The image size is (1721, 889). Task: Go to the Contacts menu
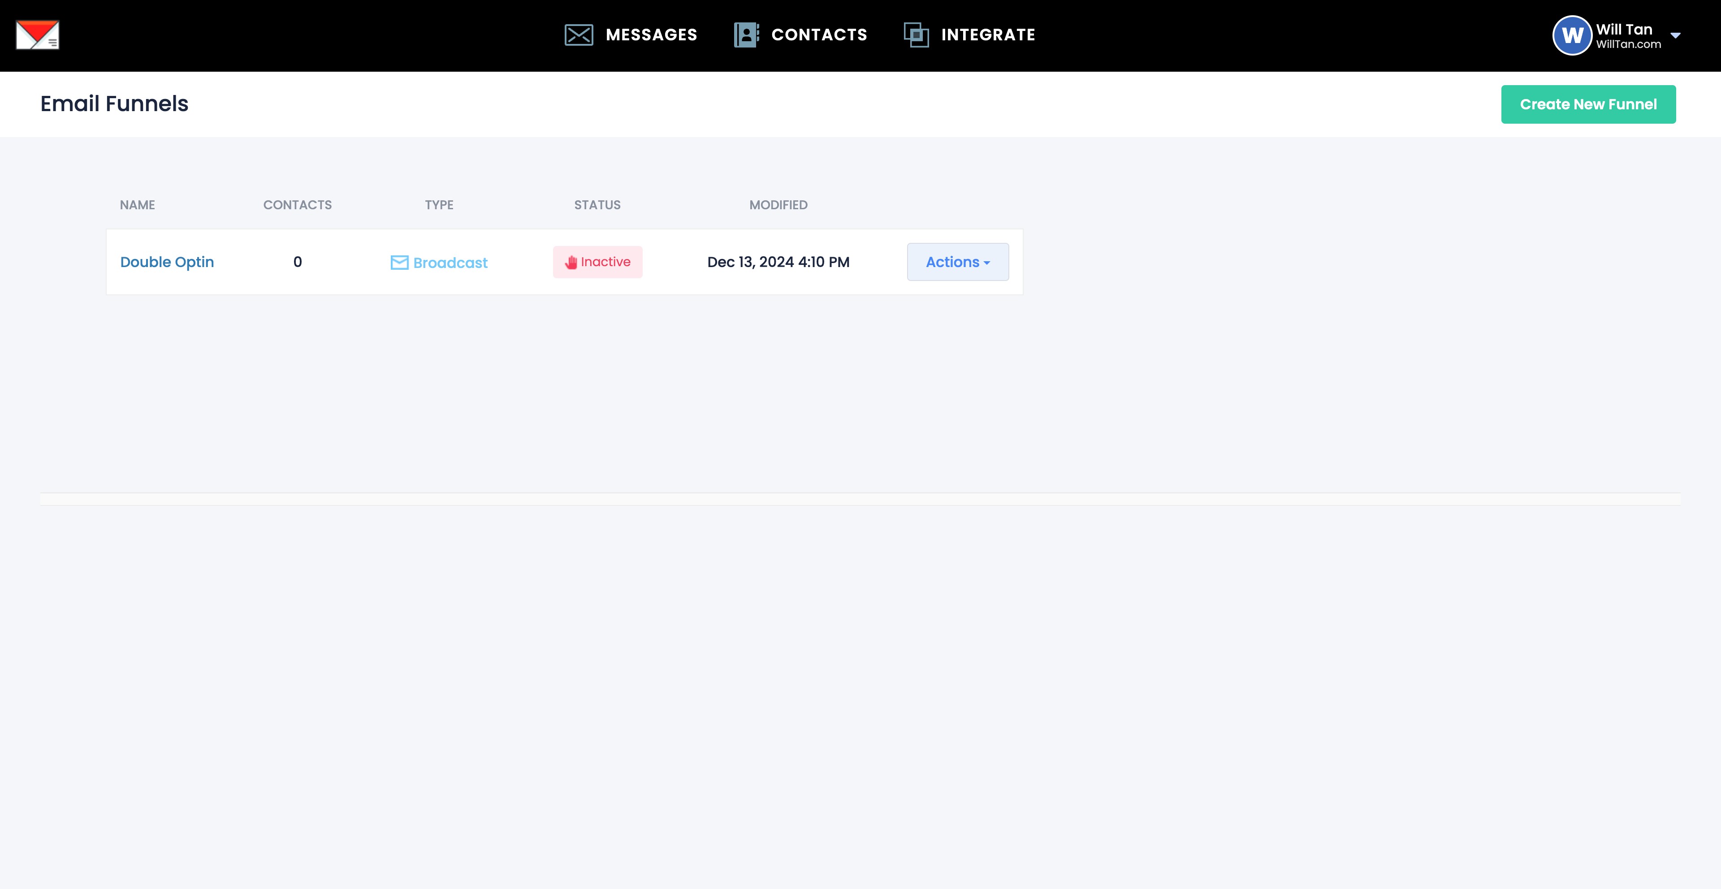click(x=819, y=35)
